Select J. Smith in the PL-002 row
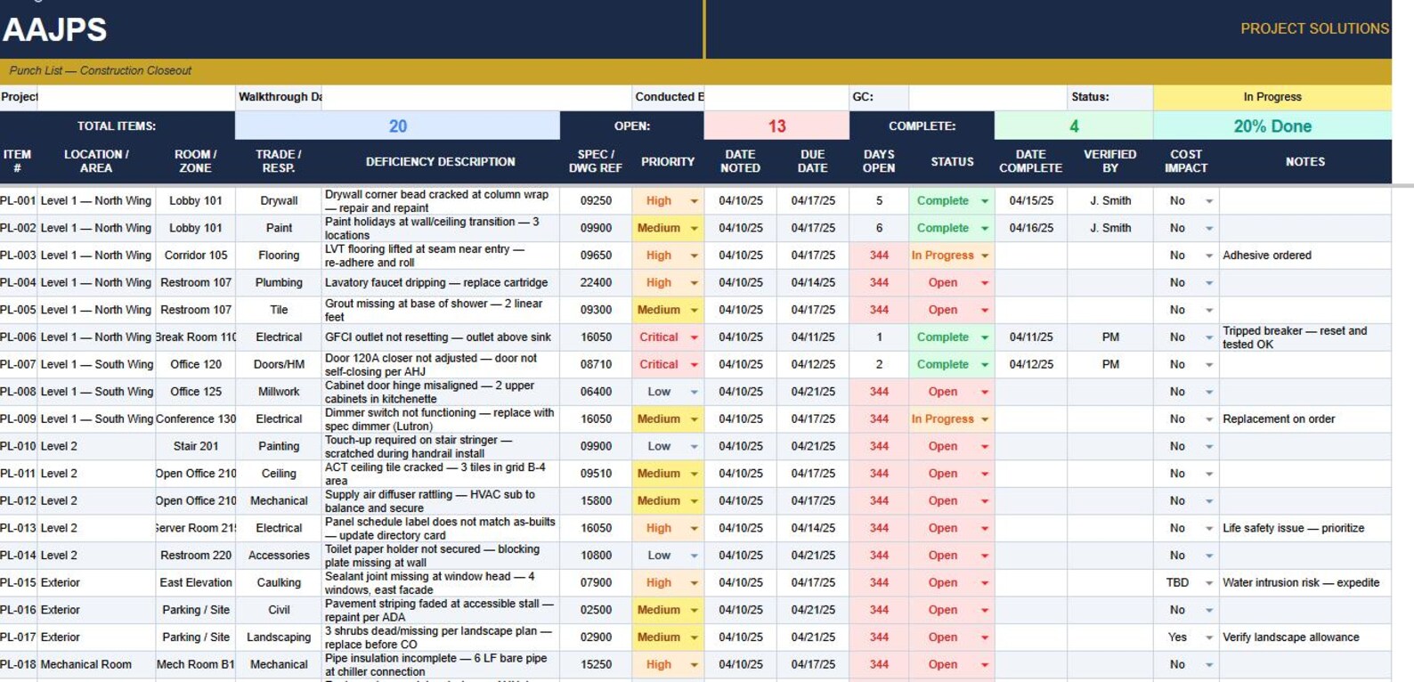The width and height of the screenshot is (1414, 682). click(x=1110, y=229)
